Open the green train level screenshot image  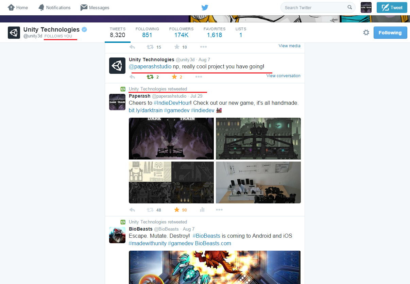coord(258,138)
